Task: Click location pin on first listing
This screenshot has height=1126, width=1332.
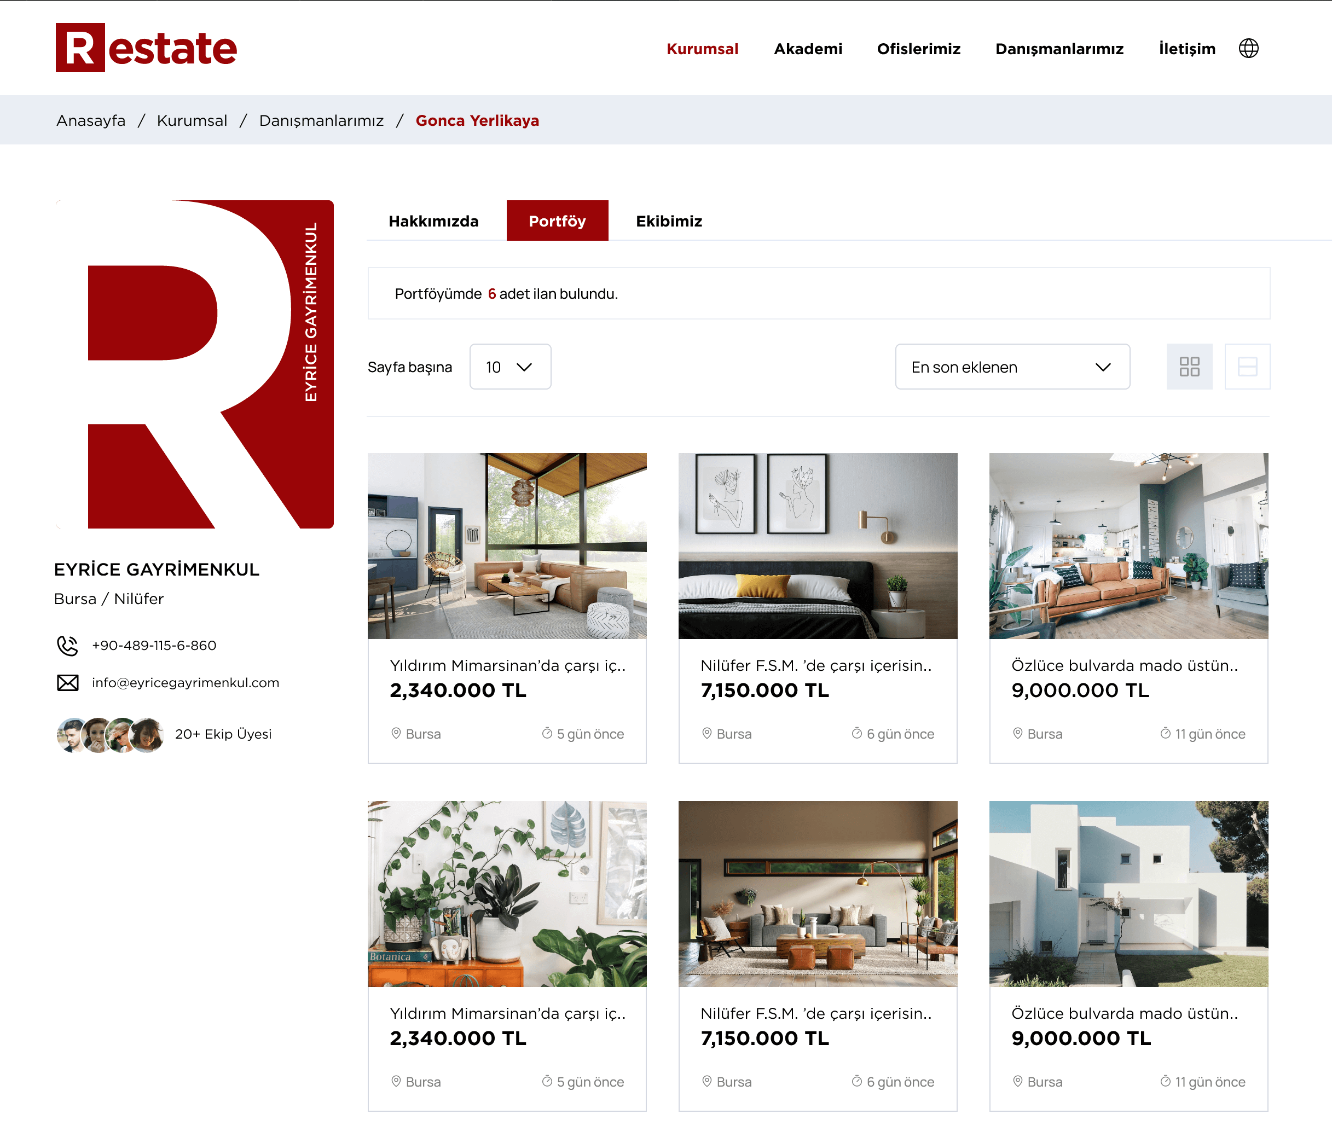Action: [396, 733]
